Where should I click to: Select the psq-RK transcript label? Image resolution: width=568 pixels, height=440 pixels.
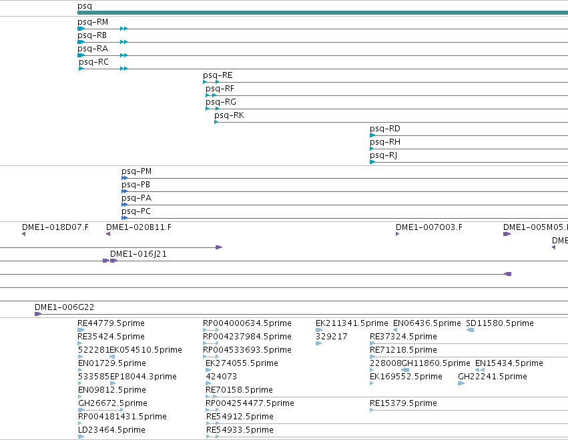[x=230, y=116]
